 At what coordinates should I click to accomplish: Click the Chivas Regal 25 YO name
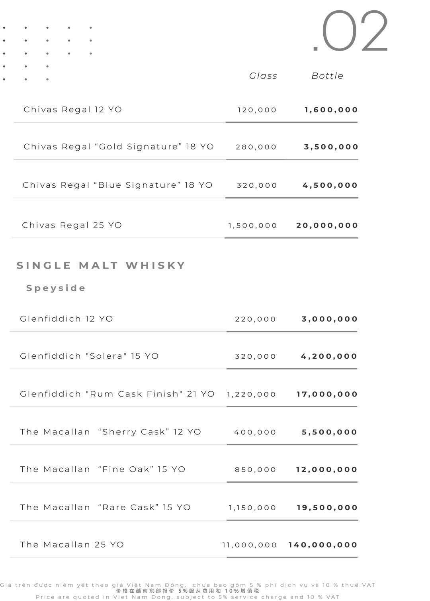(x=72, y=225)
